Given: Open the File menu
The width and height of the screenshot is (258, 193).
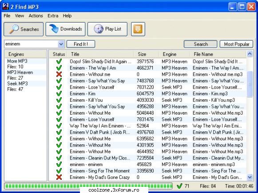Looking at the screenshot, I should tap(7, 16).
